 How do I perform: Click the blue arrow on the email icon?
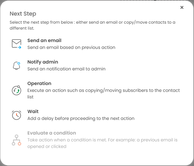coord(19,47)
